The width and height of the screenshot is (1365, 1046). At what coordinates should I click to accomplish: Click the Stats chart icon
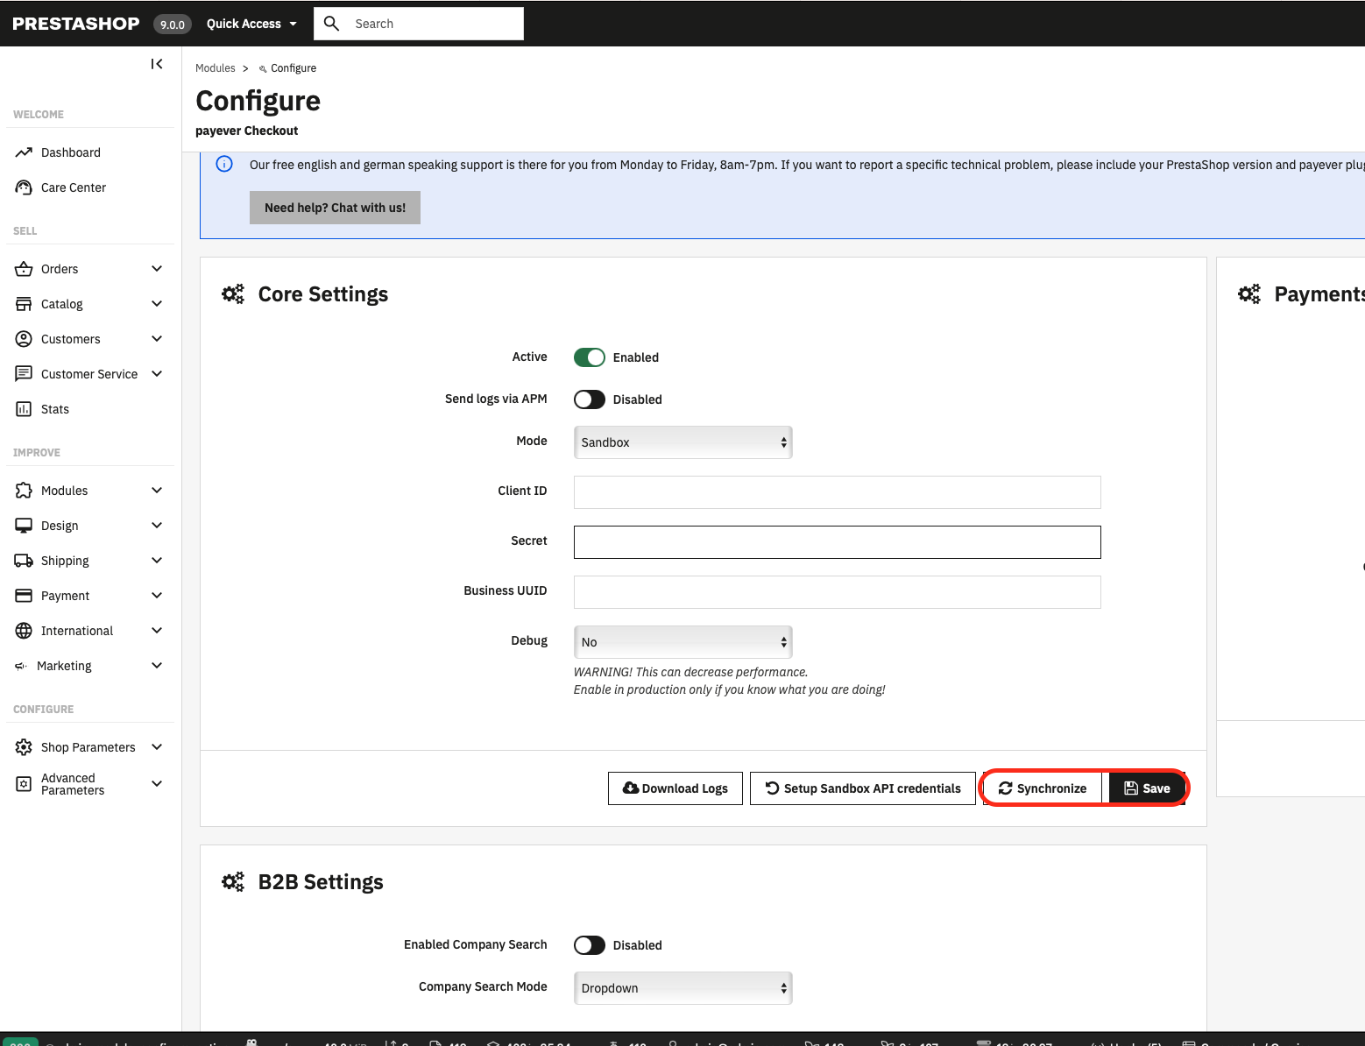[24, 409]
